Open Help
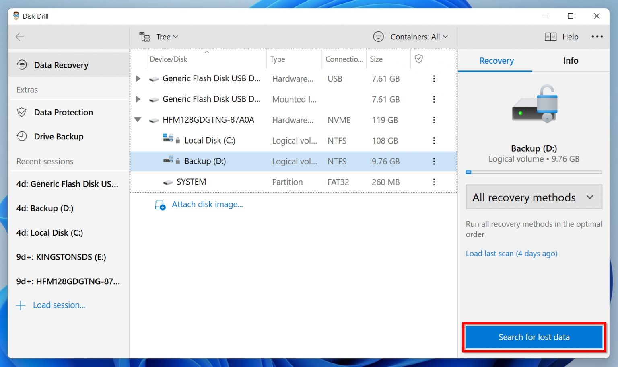Screen dimensions: 618x367 point(562,37)
